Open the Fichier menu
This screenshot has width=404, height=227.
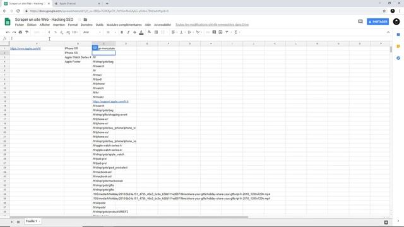click(x=20, y=25)
